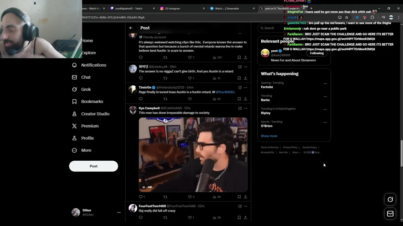Open more options for Barbz trend
Screen dimensions: 403x226
tap(325, 97)
